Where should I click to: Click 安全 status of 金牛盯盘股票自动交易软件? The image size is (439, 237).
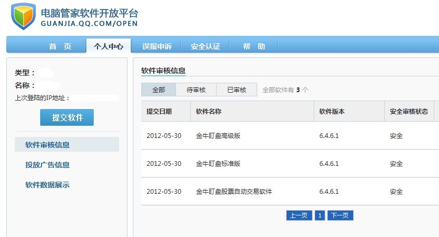[x=396, y=192]
